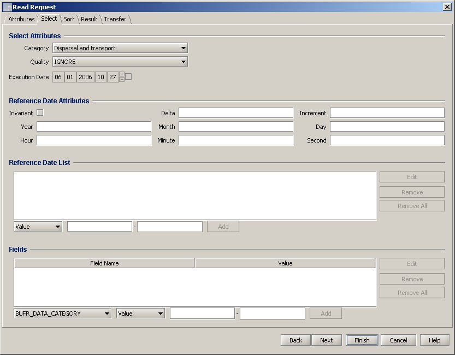Click Add button in Fields section
455x355 pixels.
pyautogui.click(x=326, y=313)
